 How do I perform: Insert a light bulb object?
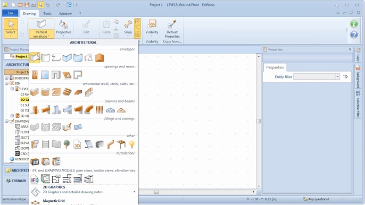tap(132, 144)
